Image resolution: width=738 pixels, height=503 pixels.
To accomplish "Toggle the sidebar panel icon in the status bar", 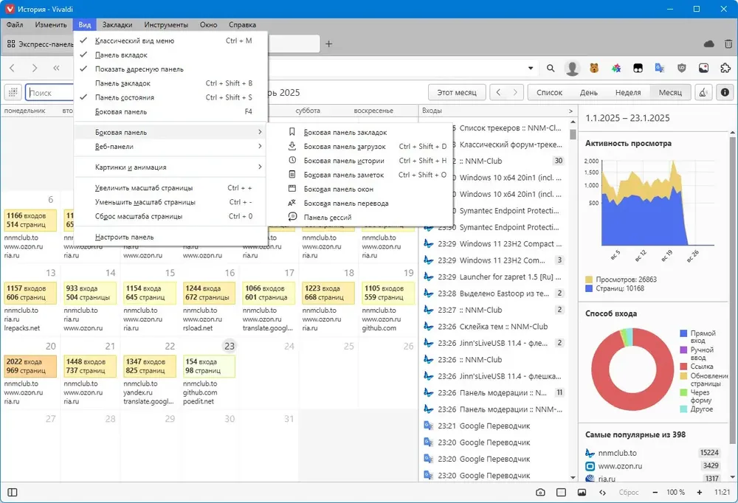I will (x=13, y=492).
